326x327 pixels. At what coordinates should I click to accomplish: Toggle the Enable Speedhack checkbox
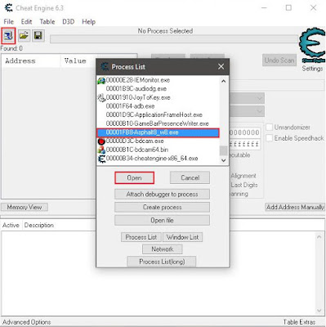[x=269, y=138]
